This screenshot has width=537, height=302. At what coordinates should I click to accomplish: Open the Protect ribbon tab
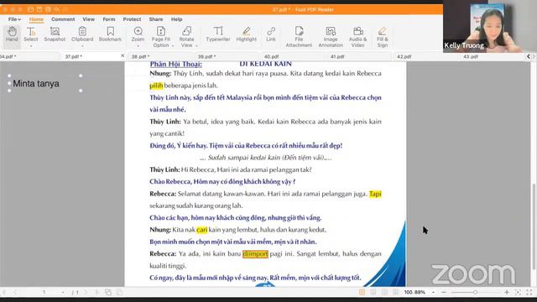point(132,19)
